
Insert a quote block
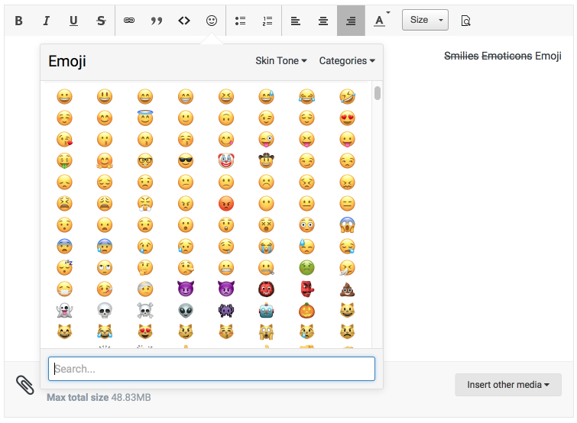(x=157, y=21)
